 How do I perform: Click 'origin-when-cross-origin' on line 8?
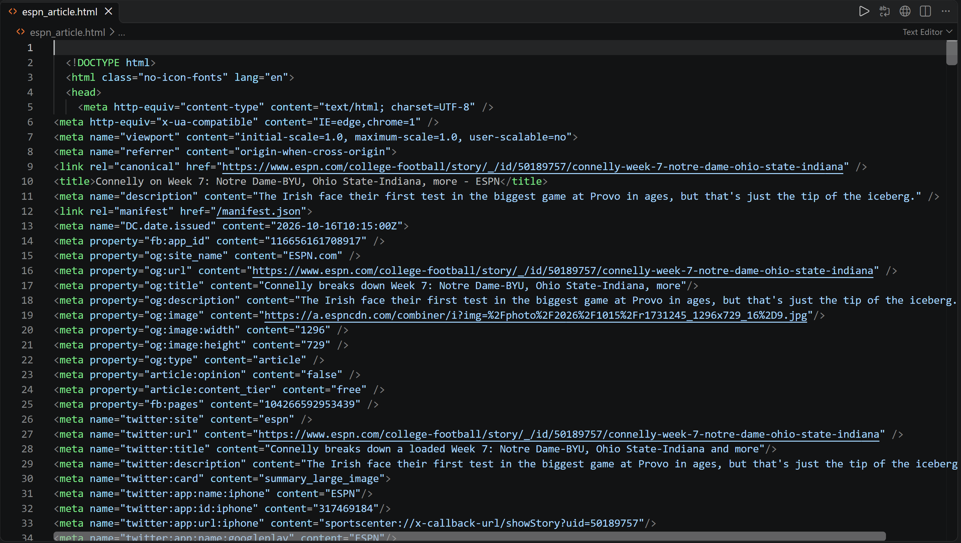pos(313,152)
